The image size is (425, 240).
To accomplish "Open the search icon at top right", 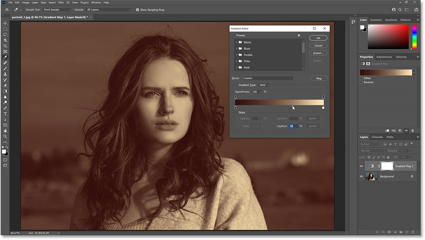I will coord(400,9).
